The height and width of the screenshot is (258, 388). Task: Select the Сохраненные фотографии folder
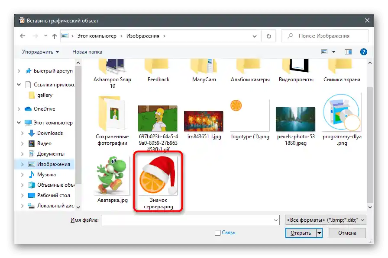click(112, 121)
